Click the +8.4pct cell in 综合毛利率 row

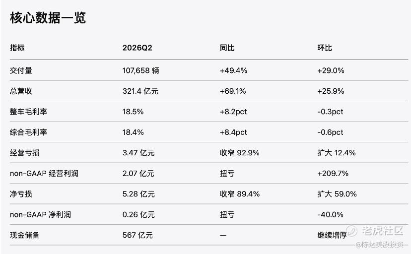pos(233,132)
